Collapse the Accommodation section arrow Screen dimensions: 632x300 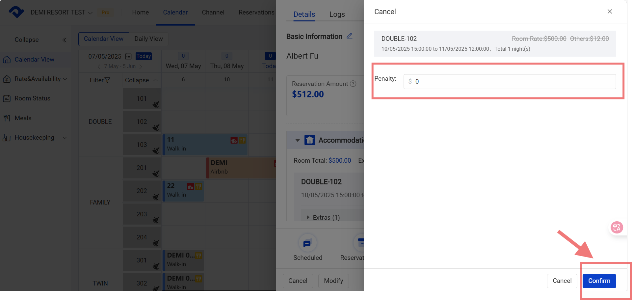point(298,140)
